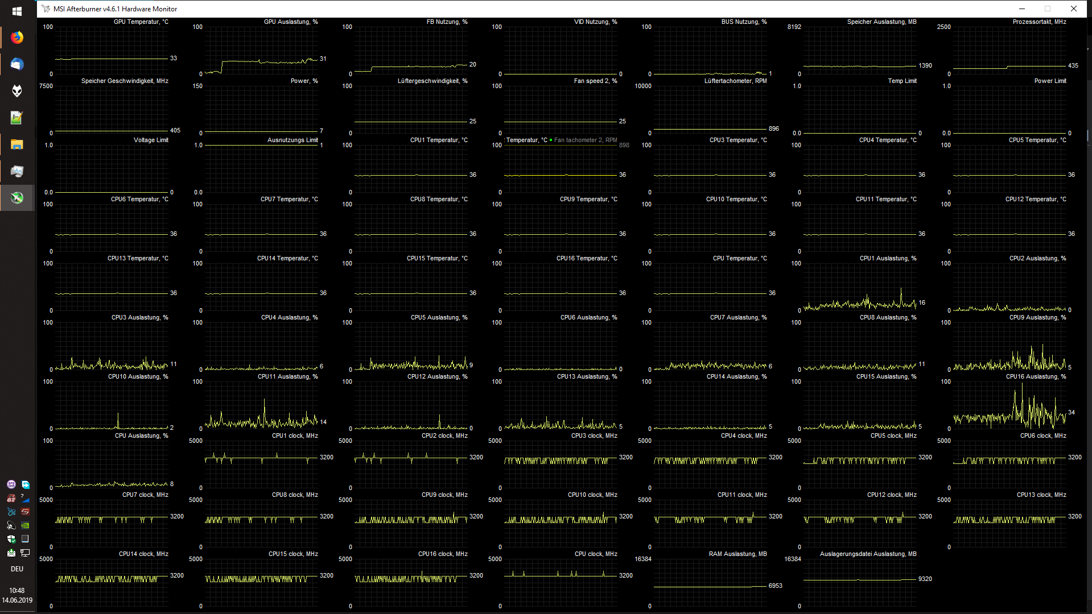The width and height of the screenshot is (1092, 614).
Task: Open the network connection tray icon
Action: coord(25,553)
